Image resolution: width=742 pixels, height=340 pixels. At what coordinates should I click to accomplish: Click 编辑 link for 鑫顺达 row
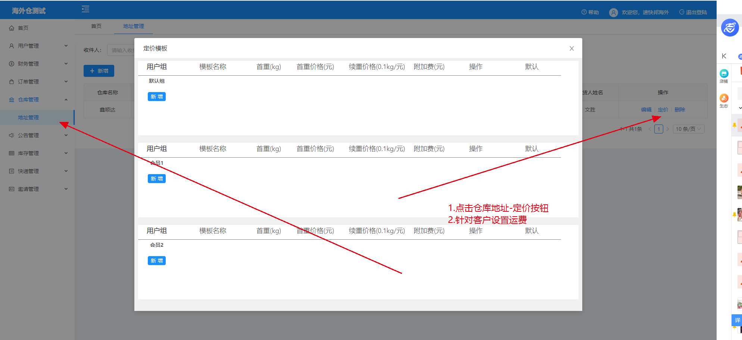(646, 110)
